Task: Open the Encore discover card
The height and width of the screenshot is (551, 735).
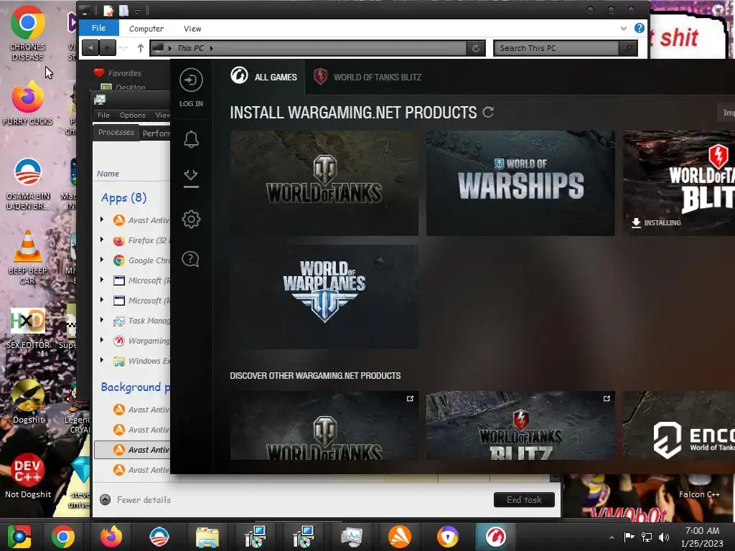Action: click(x=678, y=425)
